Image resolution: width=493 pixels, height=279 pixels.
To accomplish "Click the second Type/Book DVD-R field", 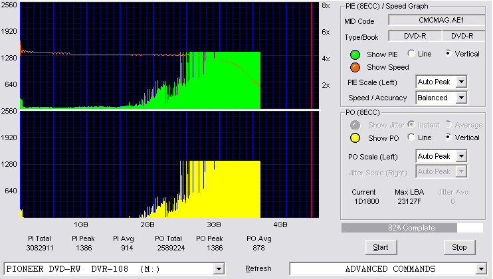I will tap(464, 36).
